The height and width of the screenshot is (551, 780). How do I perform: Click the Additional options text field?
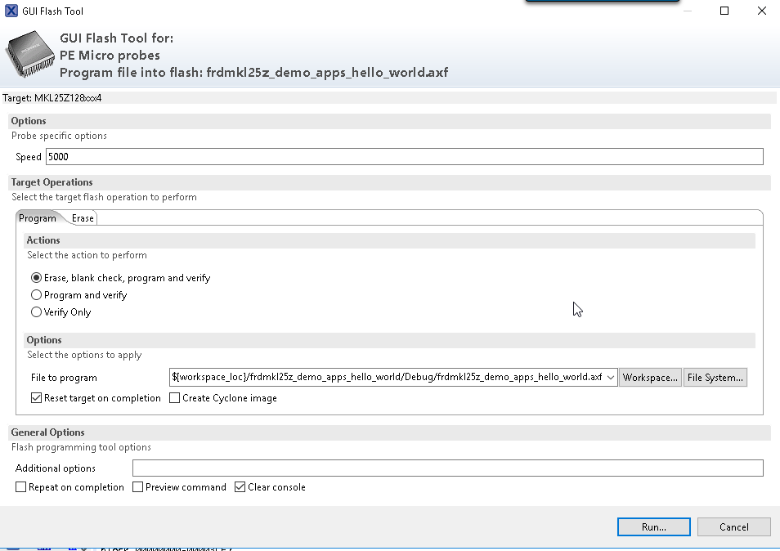click(x=447, y=468)
